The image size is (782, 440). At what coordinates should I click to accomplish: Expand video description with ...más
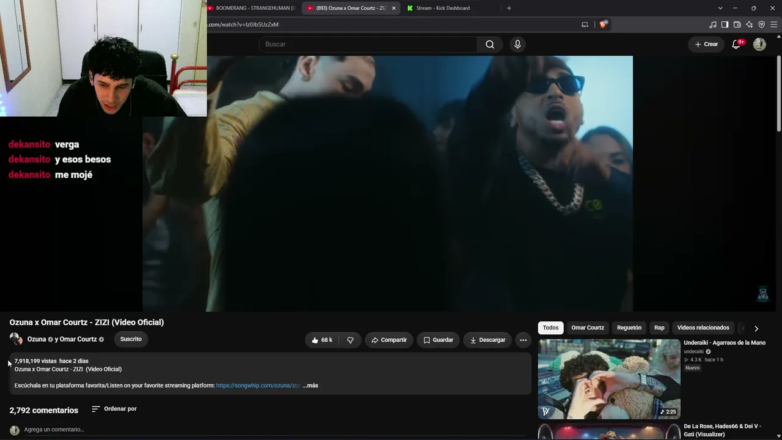coord(310,386)
